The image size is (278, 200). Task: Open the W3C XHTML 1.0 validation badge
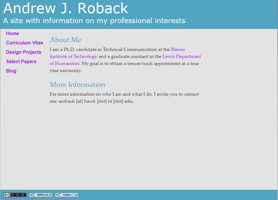point(41,195)
